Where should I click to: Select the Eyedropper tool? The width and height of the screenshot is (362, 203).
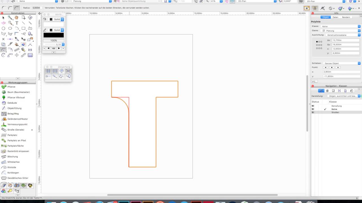point(17,39)
